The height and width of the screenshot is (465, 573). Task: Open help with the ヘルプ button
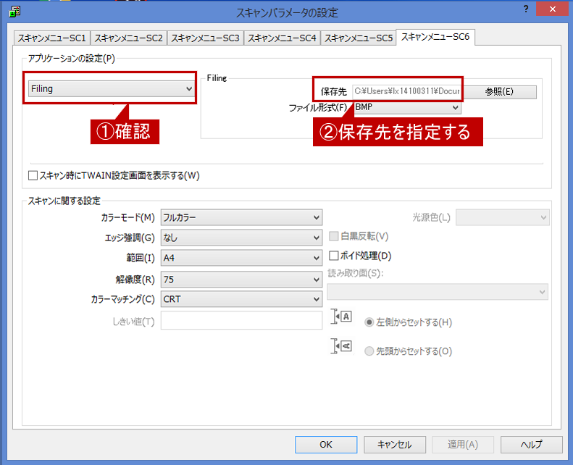531,445
